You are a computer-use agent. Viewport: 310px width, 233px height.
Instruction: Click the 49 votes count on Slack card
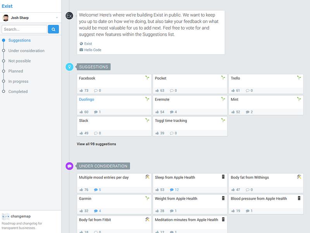click(x=86, y=133)
